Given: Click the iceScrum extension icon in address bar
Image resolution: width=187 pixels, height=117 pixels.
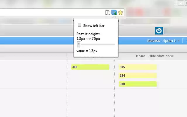Looking at the screenshot, I should coord(114,12).
